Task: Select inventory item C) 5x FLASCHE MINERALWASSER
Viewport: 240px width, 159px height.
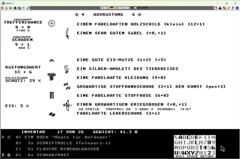Action: (x=57, y=149)
